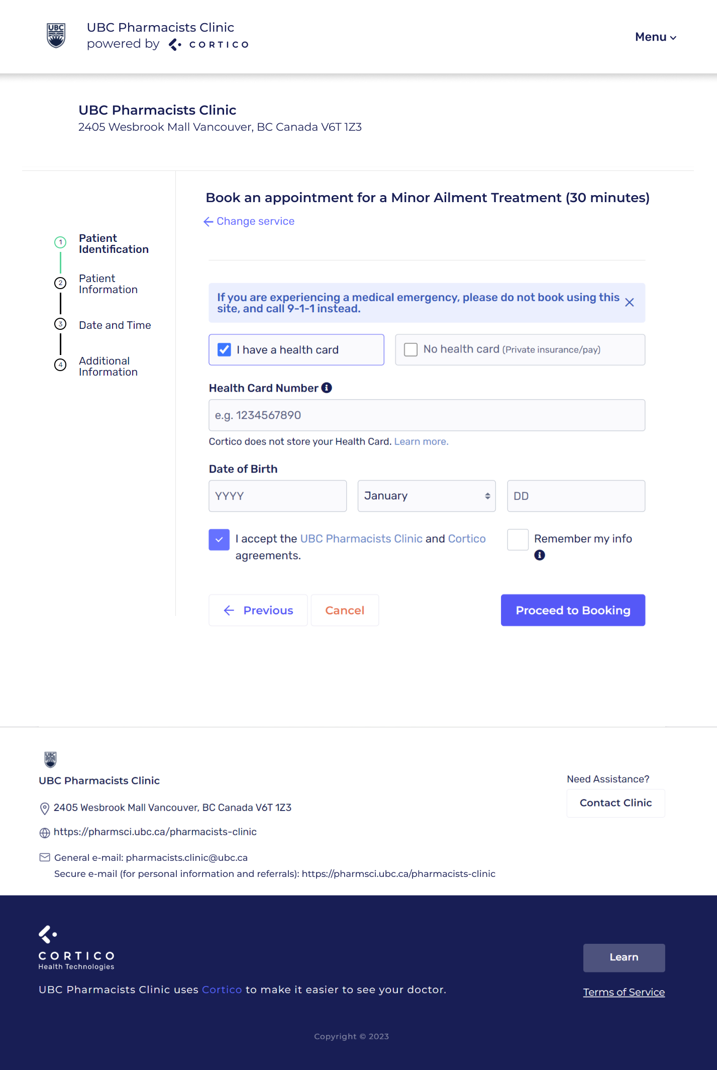Click Health Card Number info icon

click(x=327, y=388)
